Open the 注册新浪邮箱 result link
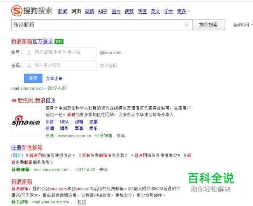 (x=27, y=148)
